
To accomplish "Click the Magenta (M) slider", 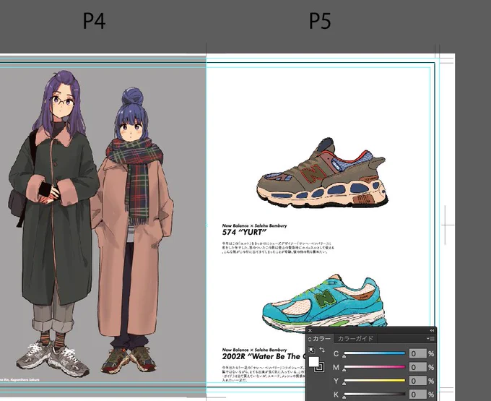I will coord(375,368).
